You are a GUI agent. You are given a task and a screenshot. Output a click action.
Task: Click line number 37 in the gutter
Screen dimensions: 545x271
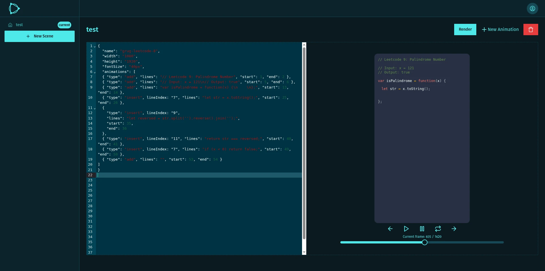coord(90,253)
